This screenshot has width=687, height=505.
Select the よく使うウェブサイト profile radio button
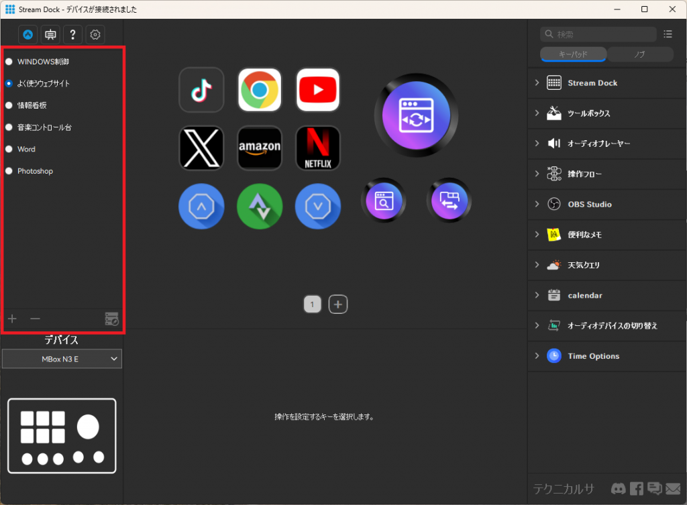pos(9,83)
